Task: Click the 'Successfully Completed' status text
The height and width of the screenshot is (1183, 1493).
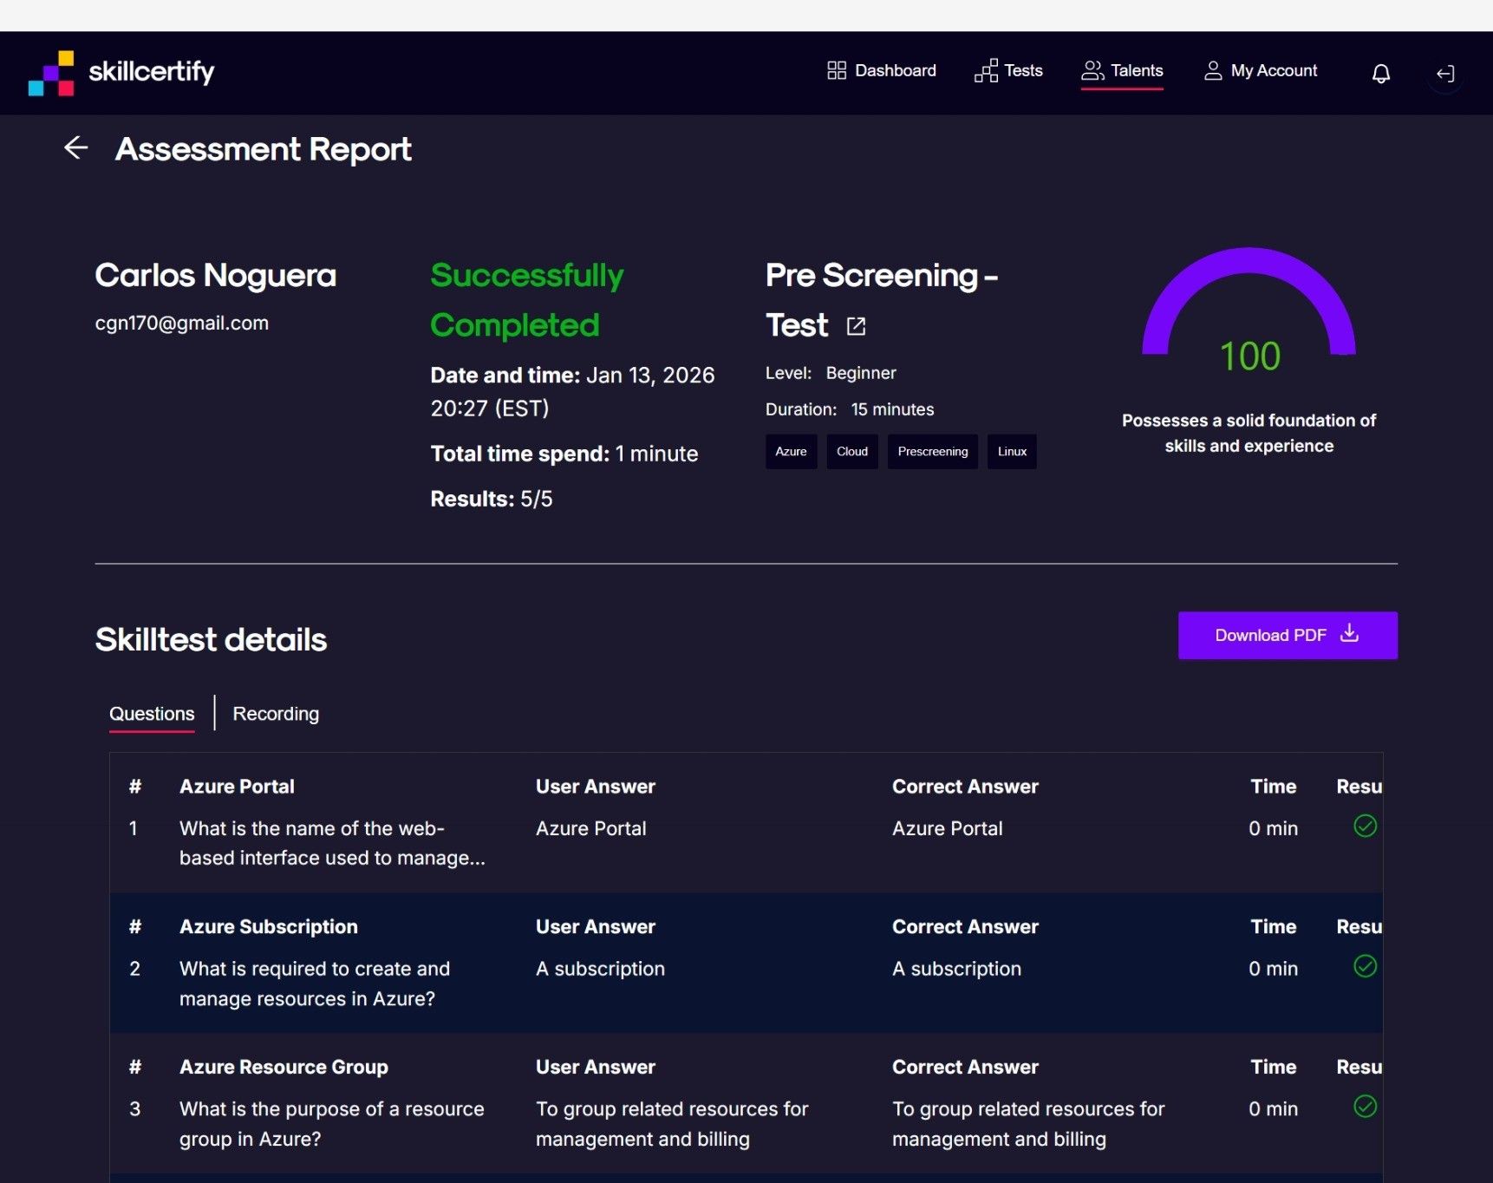Action: pyautogui.click(x=527, y=300)
